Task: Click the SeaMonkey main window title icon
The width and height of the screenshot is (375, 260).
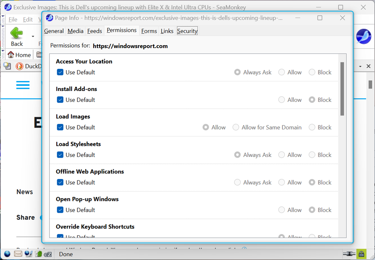Action: click(8, 7)
